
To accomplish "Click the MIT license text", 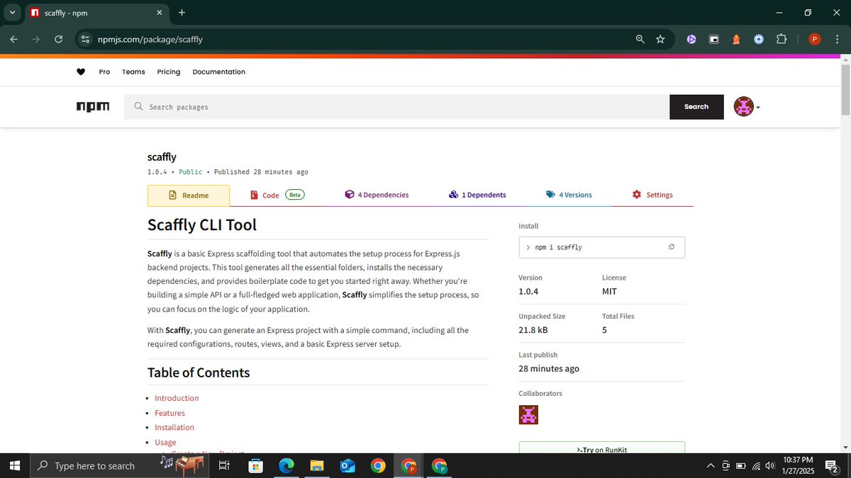I will [610, 291].
